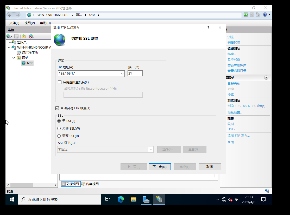290x215 pixels.
Task: Click the stop loading X icon in toolbar
Action: coord(252,15)
